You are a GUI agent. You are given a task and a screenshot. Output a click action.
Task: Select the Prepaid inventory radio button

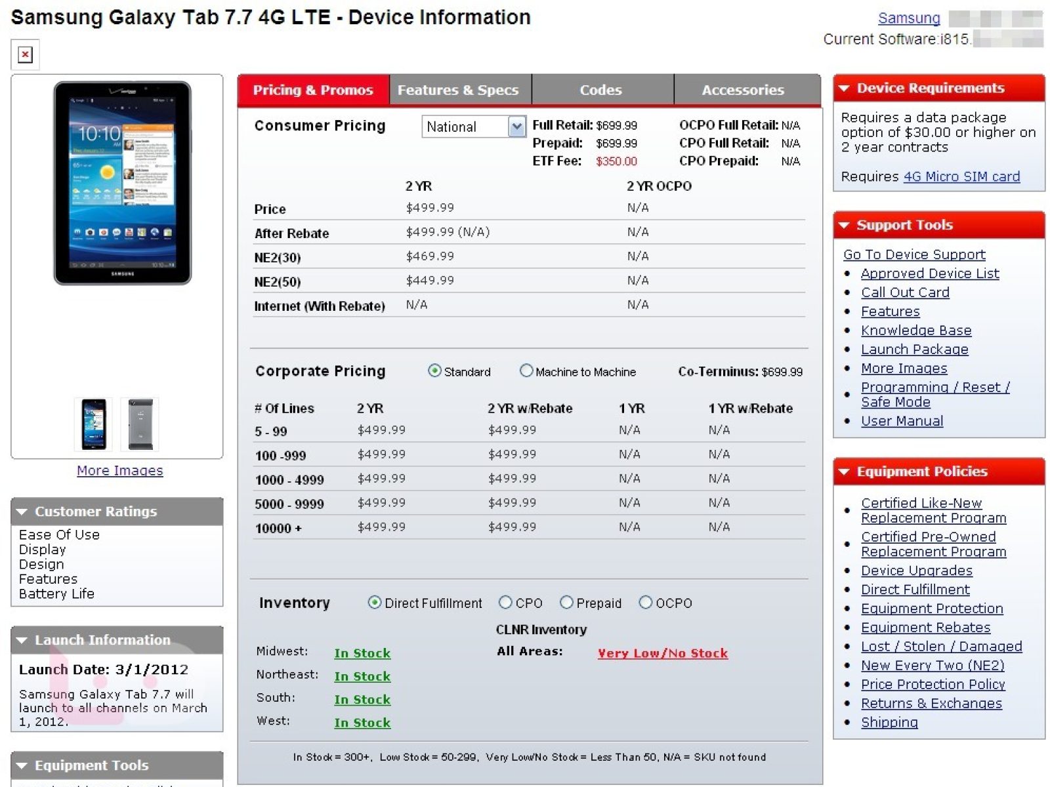point(566,603)
